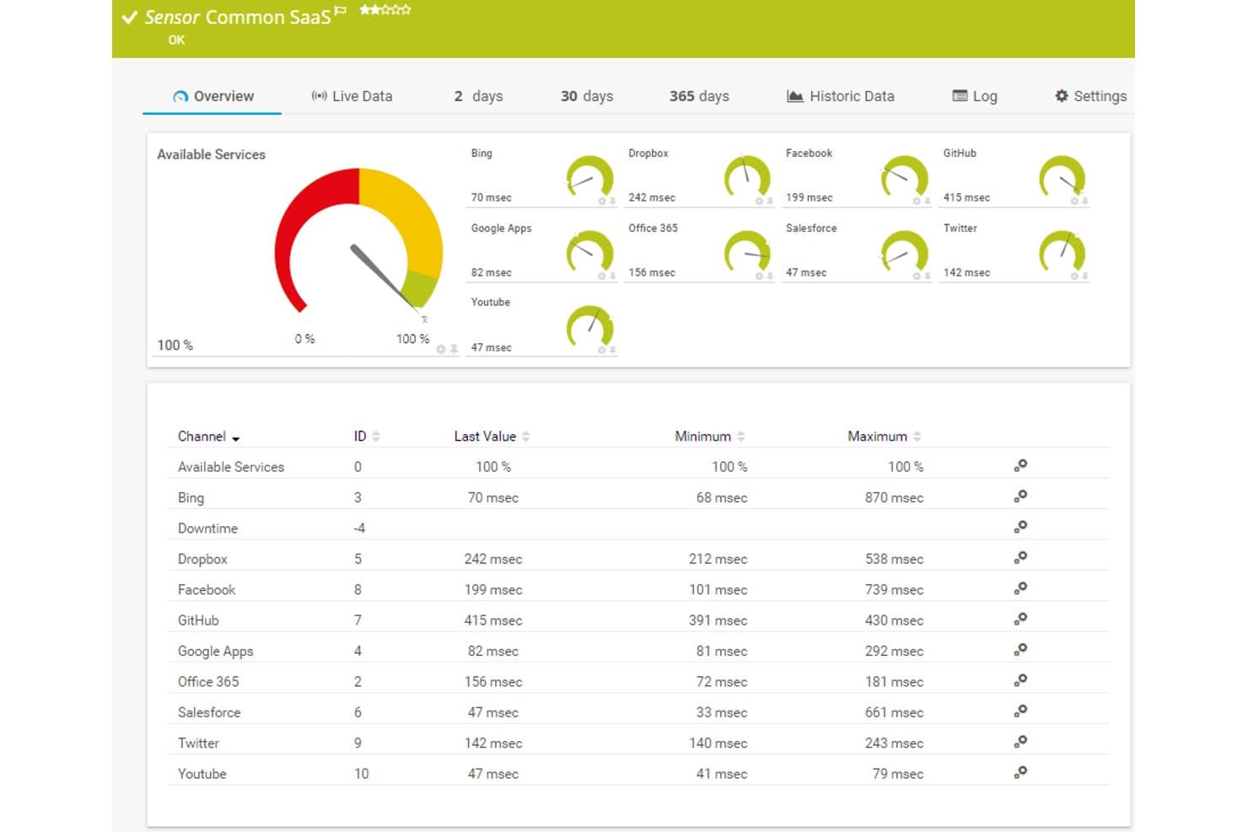
Task: Open channel settings gear in Twitter row
Action: 1020,742
